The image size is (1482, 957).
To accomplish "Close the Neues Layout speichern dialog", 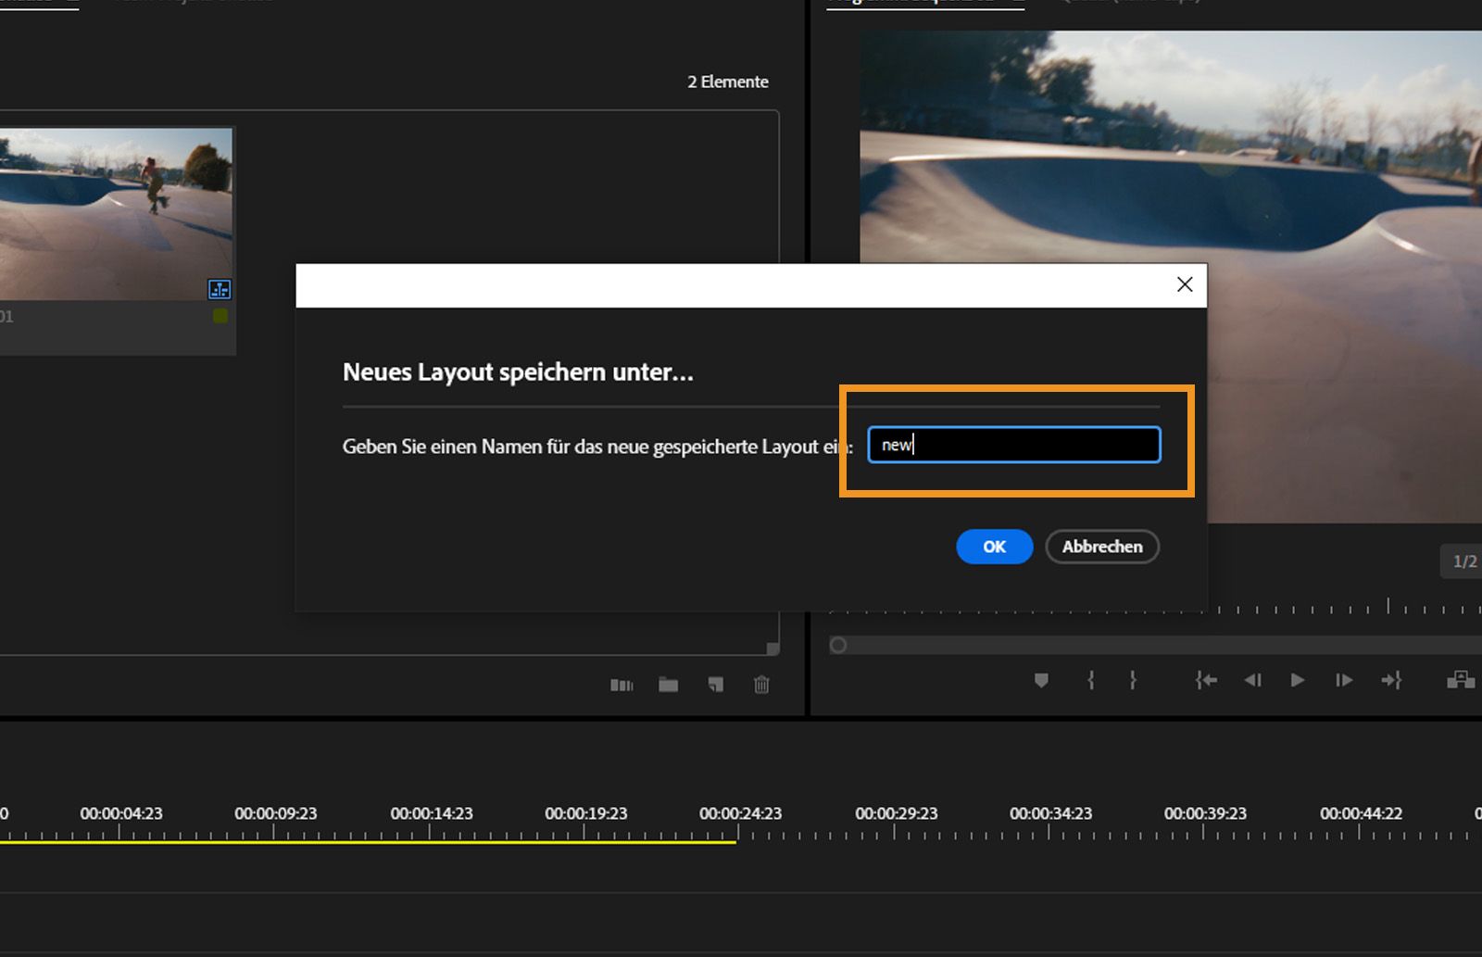I will pos(1184,284).
